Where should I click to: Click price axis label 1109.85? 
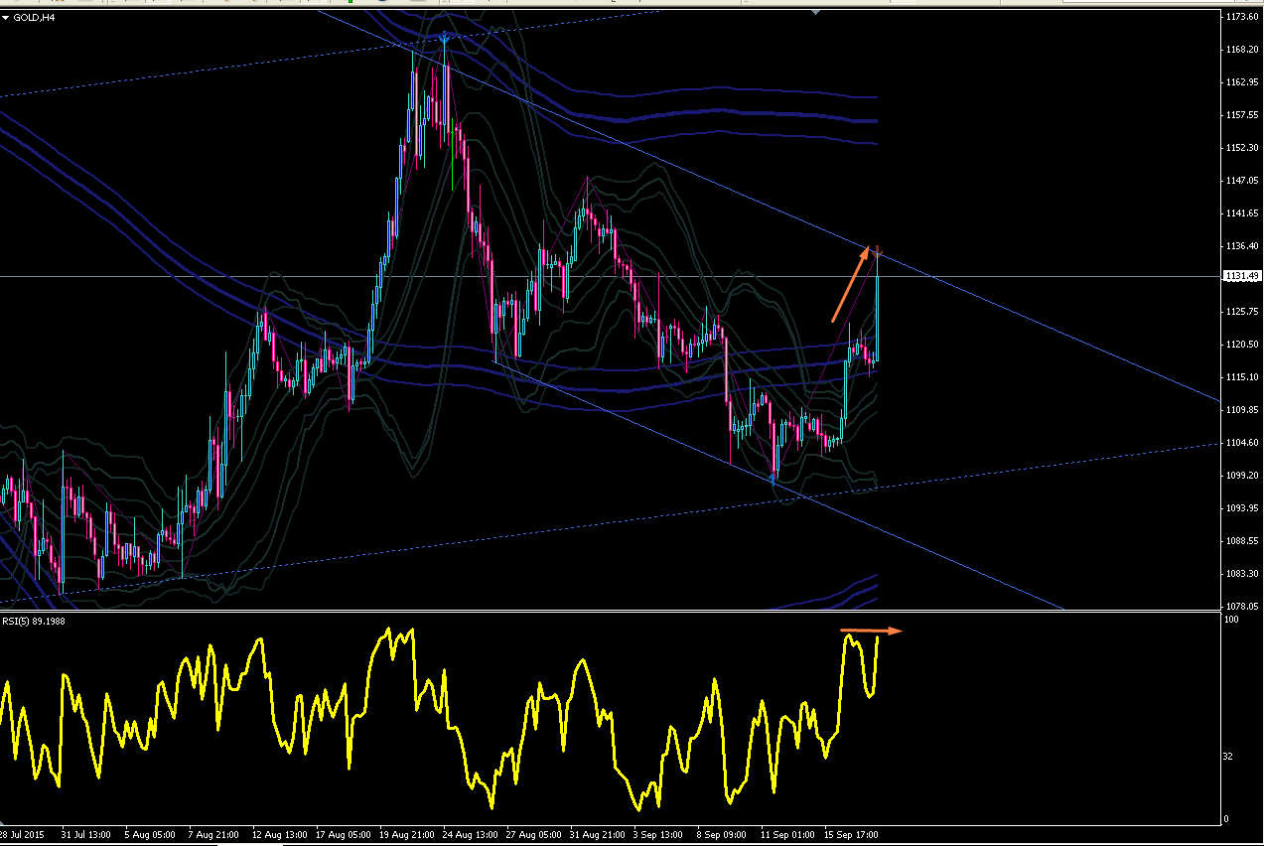(1242, 410)
